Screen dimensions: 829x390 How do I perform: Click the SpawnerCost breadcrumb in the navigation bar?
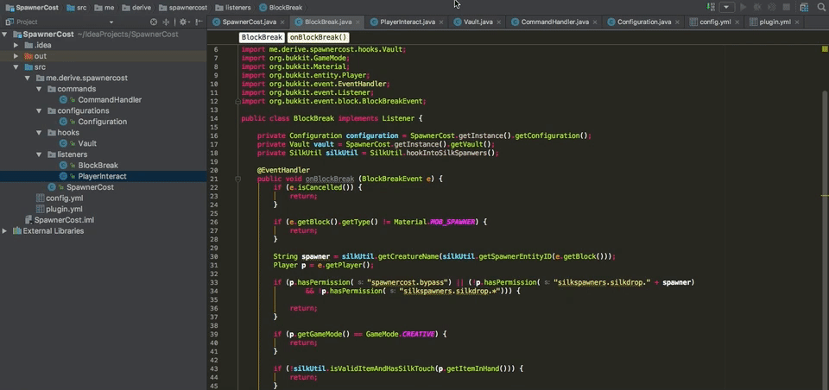(32, 8)
